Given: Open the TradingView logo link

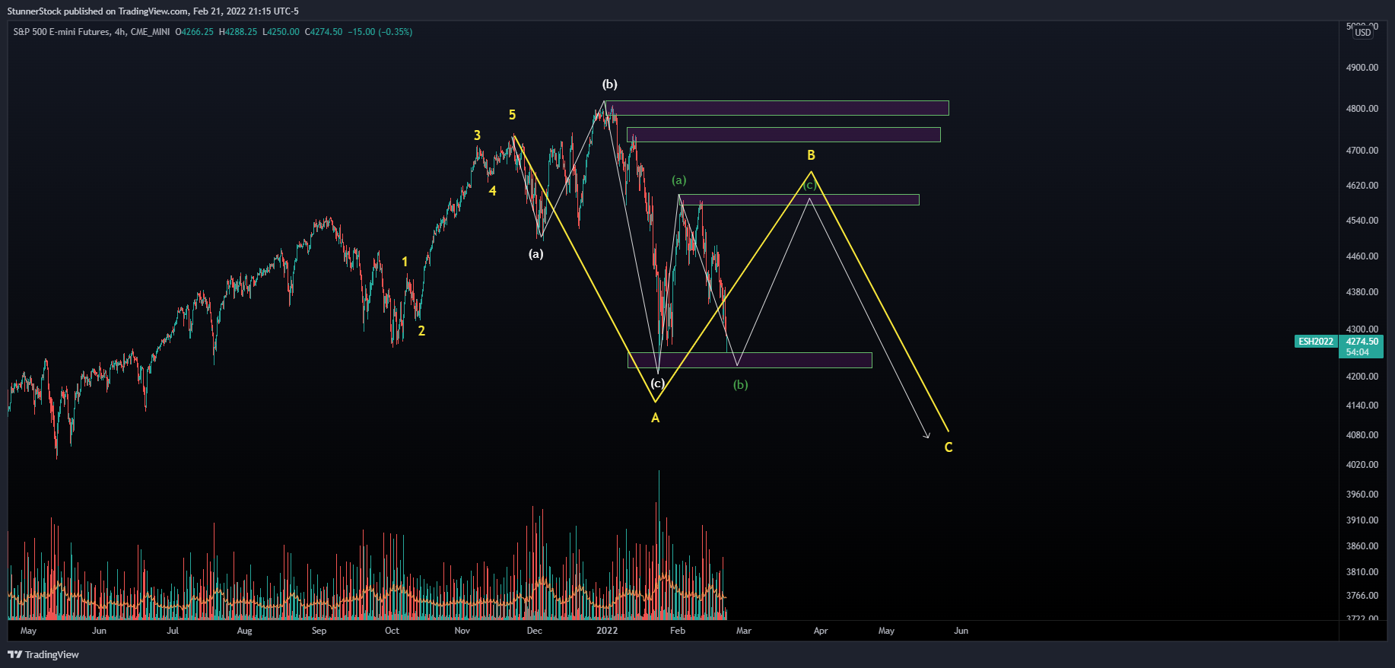Looking at the screenshot, I should [x=43, y=654].
